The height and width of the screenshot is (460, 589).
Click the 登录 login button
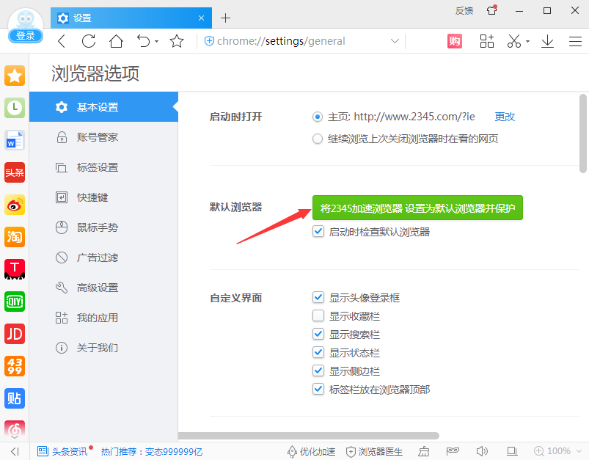(26, 36)
